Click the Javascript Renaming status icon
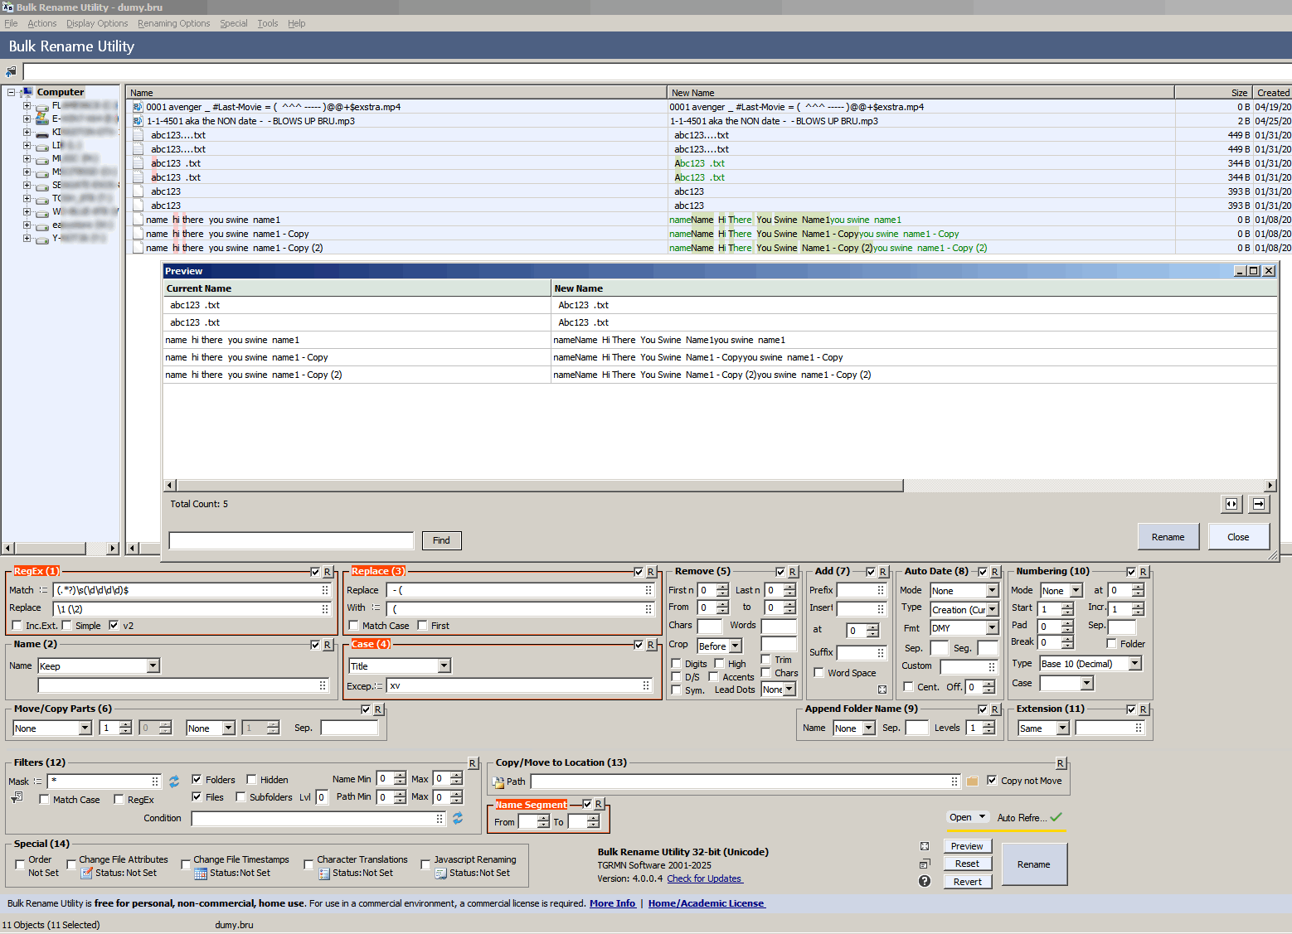Screen dimensions: 1292x934 (441, 874)
